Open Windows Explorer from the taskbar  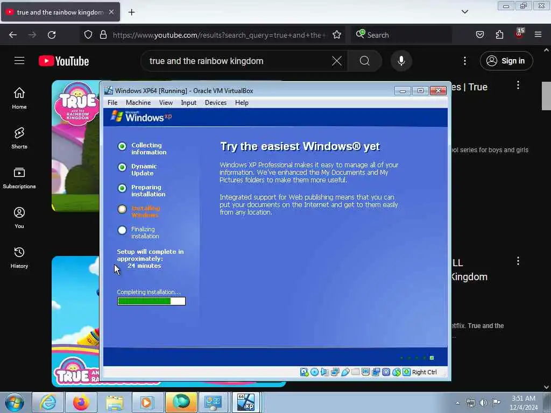(x=115, y=402)
